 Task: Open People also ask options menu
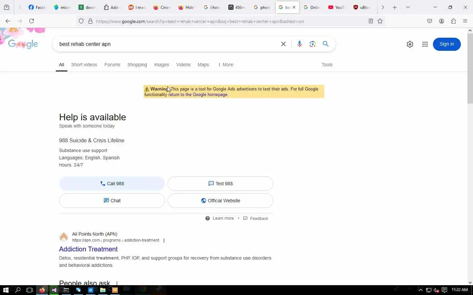(117, 283)
